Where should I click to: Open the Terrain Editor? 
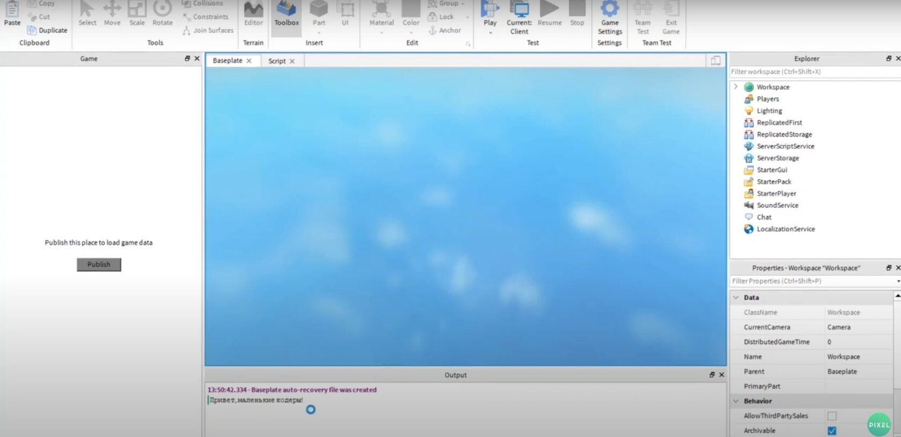253,14
